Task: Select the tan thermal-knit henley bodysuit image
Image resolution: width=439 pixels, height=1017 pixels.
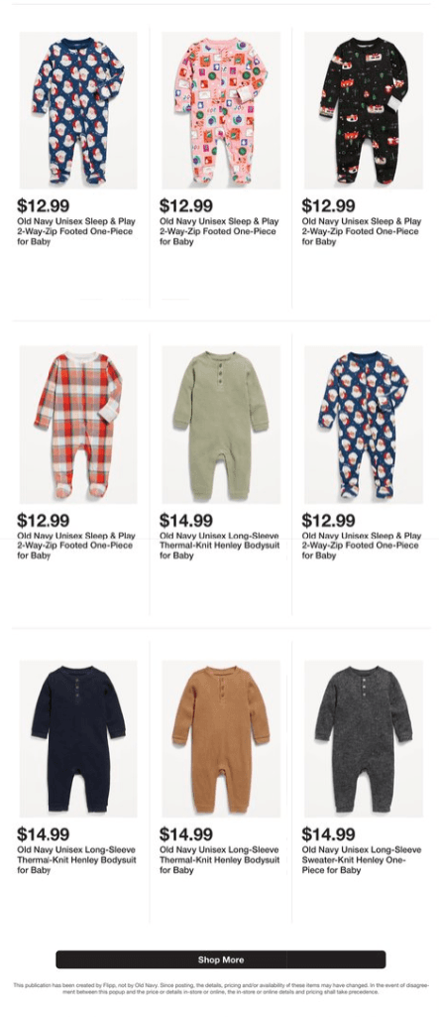Action: 221,739
